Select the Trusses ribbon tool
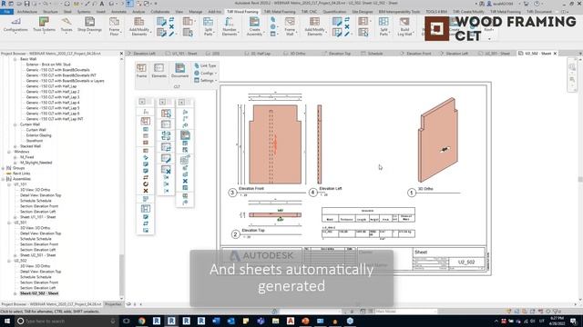 pyautogui.click(x=66, y=25)
